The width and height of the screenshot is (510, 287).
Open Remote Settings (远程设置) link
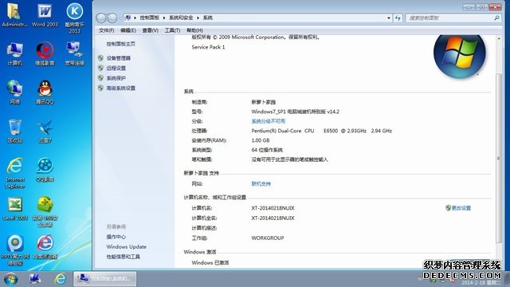tap(116, 68)
